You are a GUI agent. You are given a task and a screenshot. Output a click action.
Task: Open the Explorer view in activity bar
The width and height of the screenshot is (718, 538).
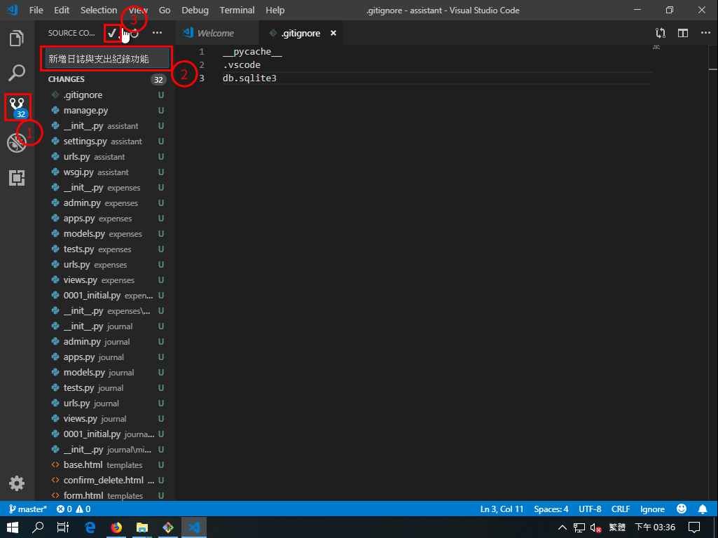click(17, 39)
